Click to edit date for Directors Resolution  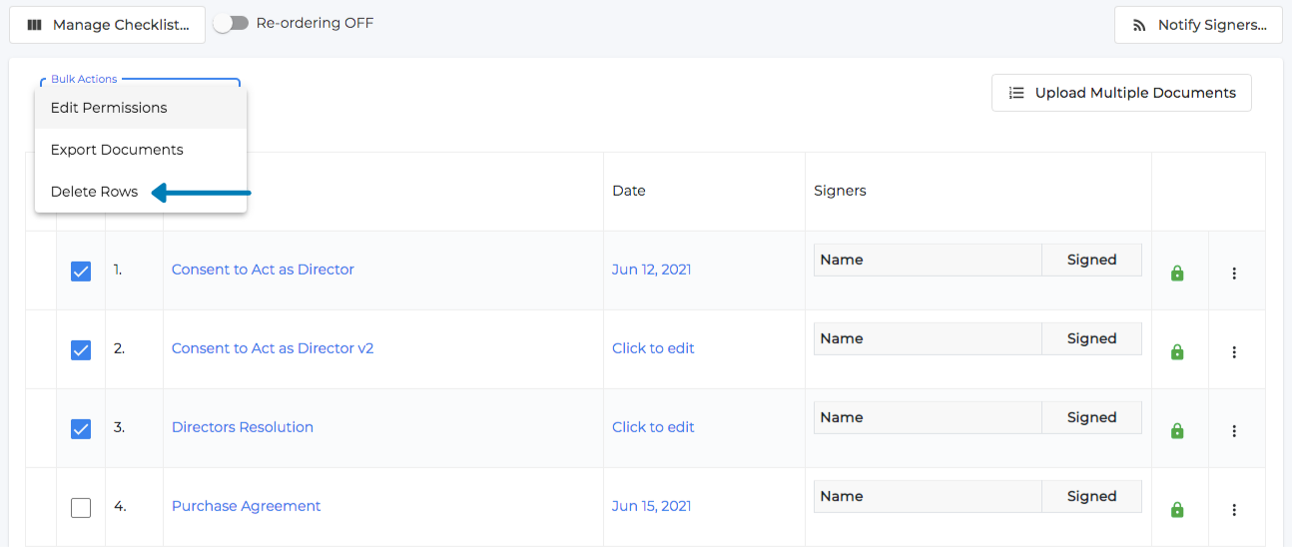(653, 427)
